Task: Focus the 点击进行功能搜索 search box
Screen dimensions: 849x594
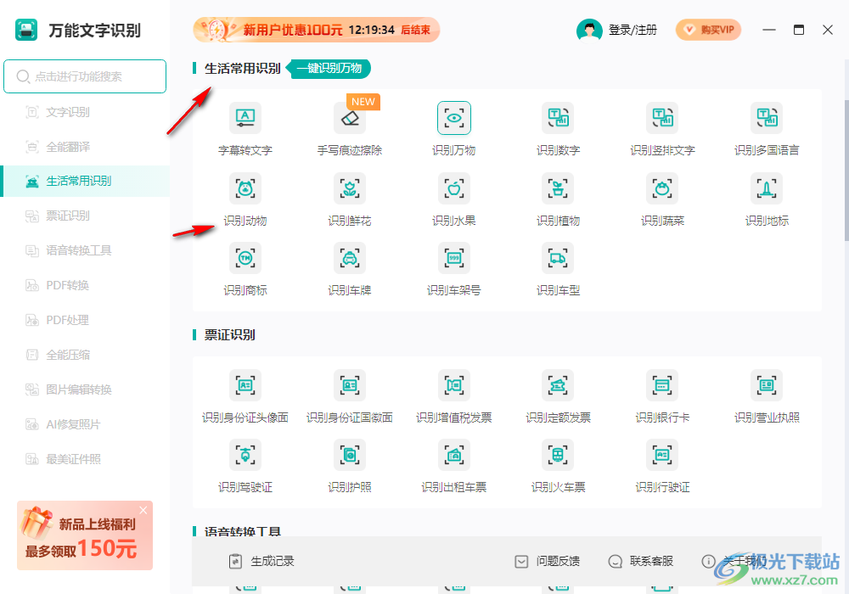Action: (x=85, y=76)
